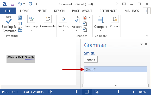
Task: Undo the last action
Action: [x=20, y=4]
